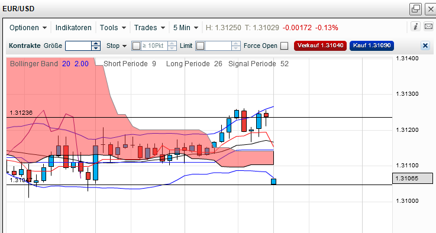Click the red change value -0.00172
The width and height of the screenshot is (436, 233).
point(297,28)
